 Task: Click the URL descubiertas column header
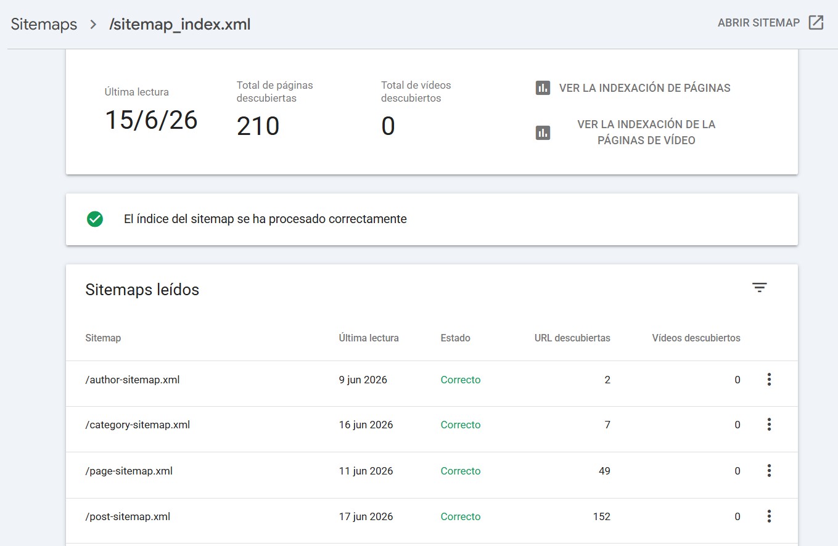click(x=572, y=338)
